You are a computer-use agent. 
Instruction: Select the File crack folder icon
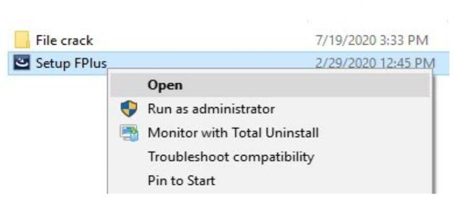click(22, 40)
